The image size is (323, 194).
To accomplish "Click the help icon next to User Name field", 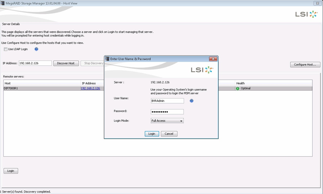I will coord(191,101).
